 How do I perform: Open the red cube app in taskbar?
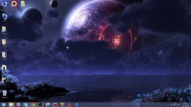point(55,105)
